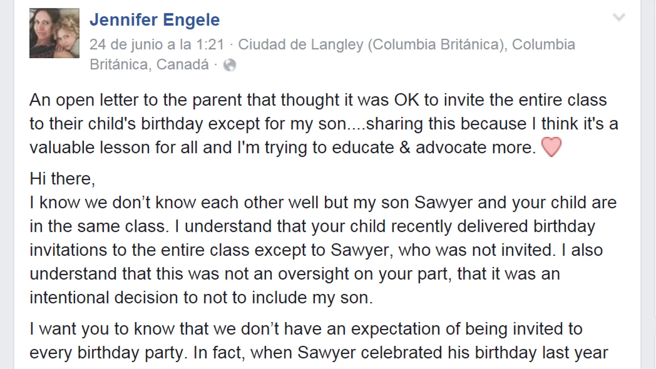Click the 'Británica, Canadá' location text

pyautogui.click(x=149, y=65)
